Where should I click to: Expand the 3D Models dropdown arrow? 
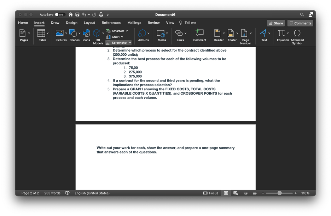click(x=103, y=33)
